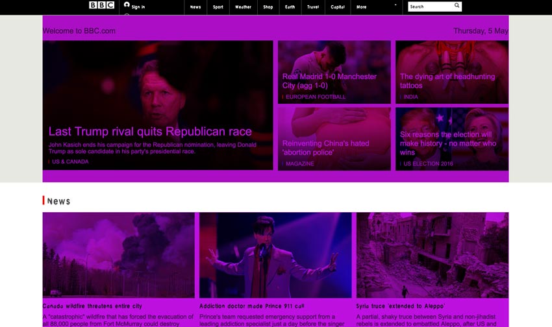Click the BBC logo

[x=101, y=5]
